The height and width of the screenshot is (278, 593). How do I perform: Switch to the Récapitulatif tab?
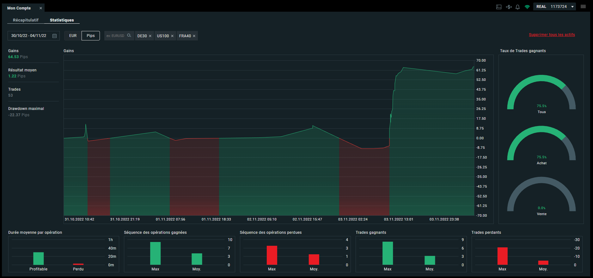tap(26, 20)
